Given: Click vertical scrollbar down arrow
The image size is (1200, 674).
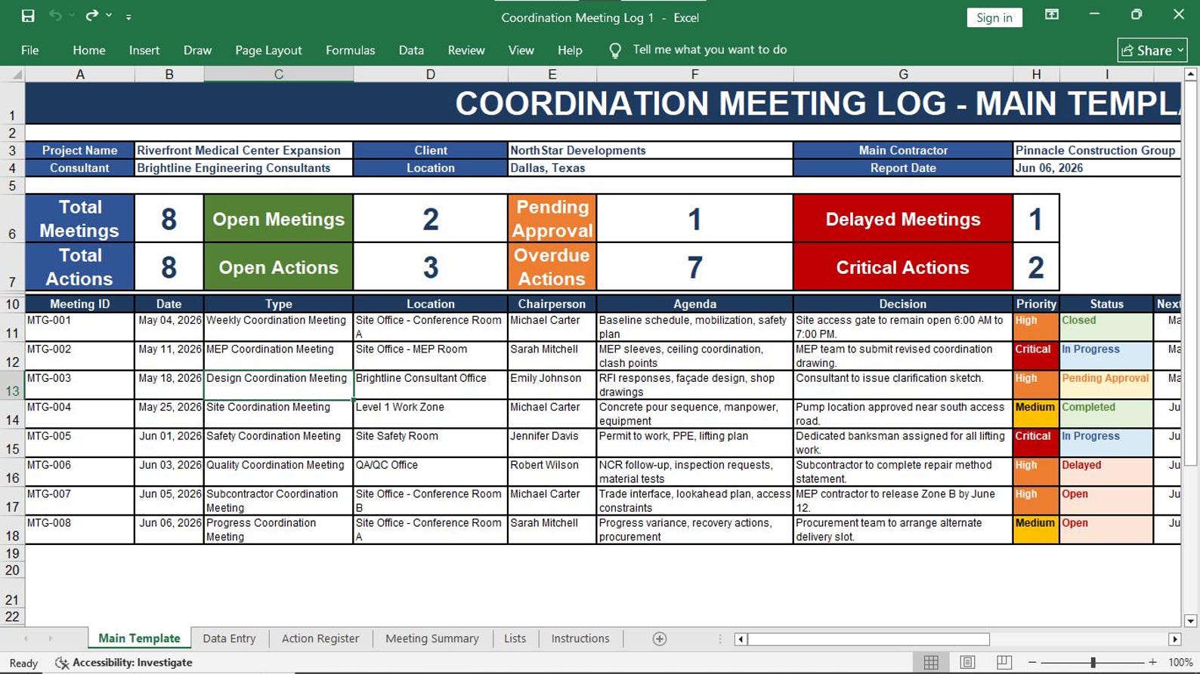Looking at the screenshot, I should pyautogui.click(x=1191, y=621).
